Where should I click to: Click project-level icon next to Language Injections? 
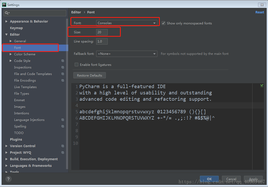[x=63, y=120]
